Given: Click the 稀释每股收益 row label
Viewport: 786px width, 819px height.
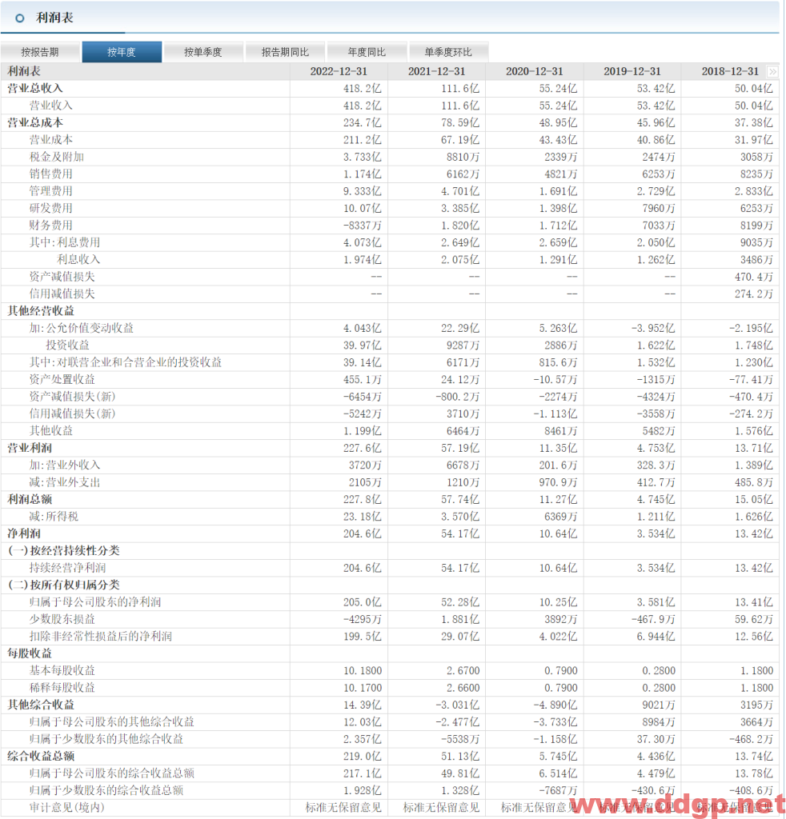Looking at the screenshot, I should point(62,688).
